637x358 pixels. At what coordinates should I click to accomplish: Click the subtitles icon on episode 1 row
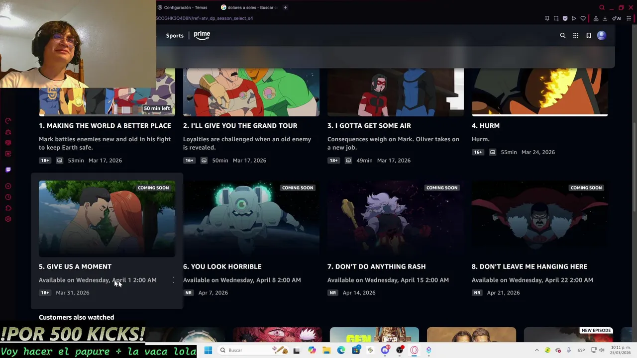[x=60, y=161]
